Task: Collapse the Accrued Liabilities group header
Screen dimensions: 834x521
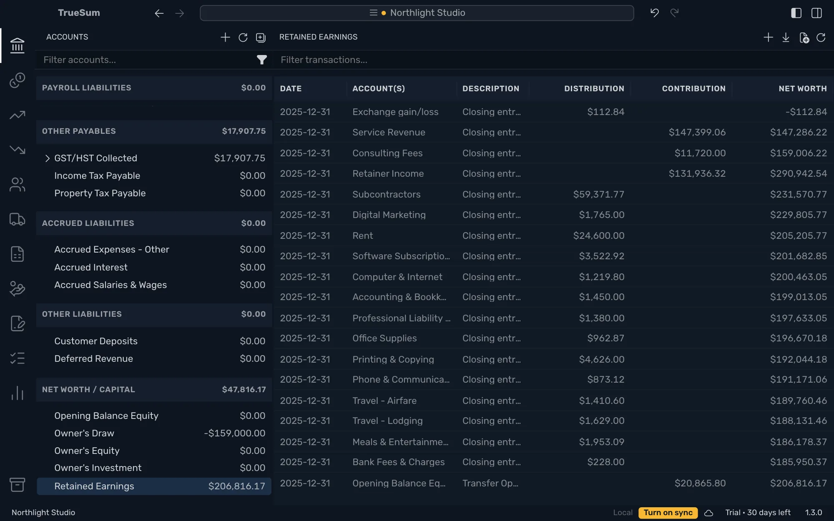Action: [x=154, y=223]
